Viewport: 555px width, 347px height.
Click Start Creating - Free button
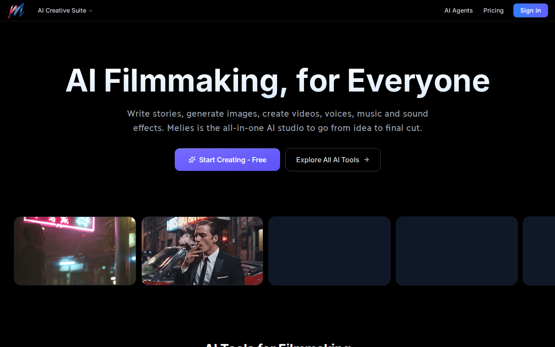click(x=227, y=160)
